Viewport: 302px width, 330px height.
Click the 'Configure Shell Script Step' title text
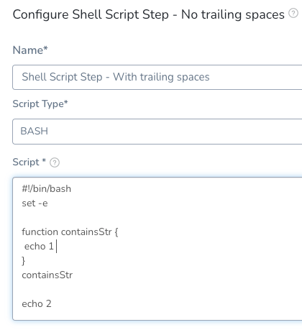(91, 14)
